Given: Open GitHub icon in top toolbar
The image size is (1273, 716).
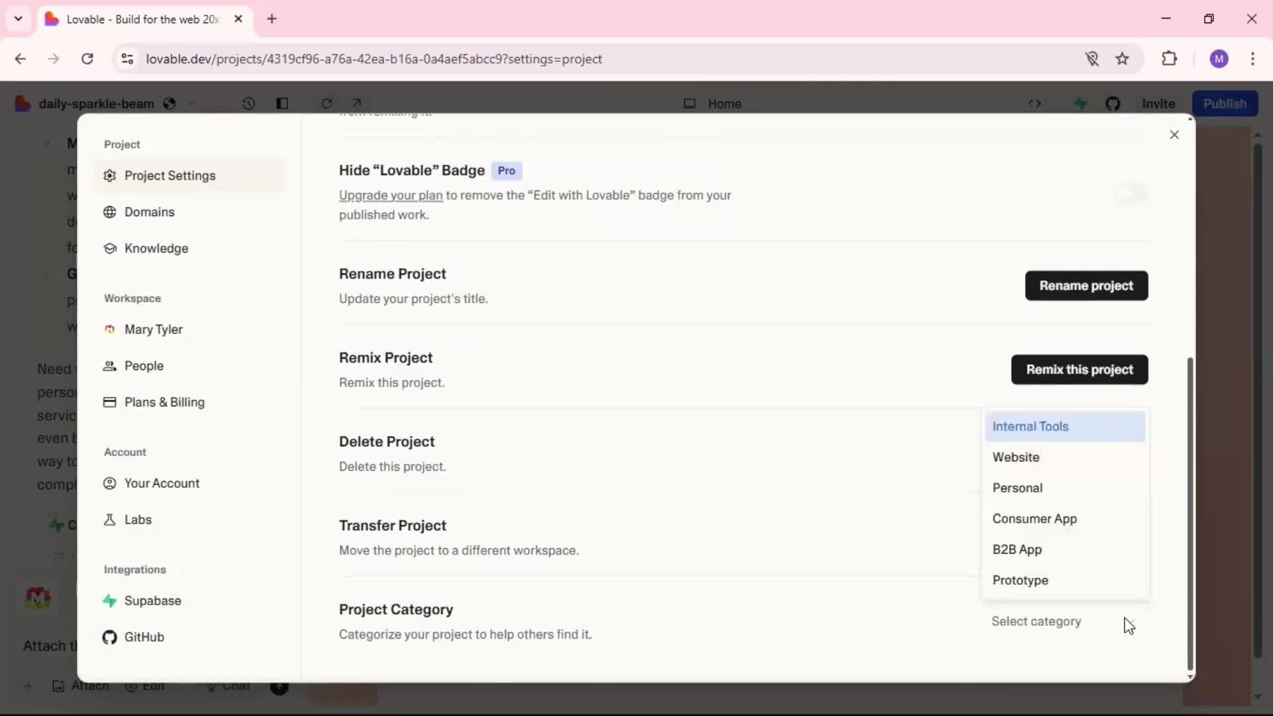Looking at the screenshot, I should [1113, 104].
